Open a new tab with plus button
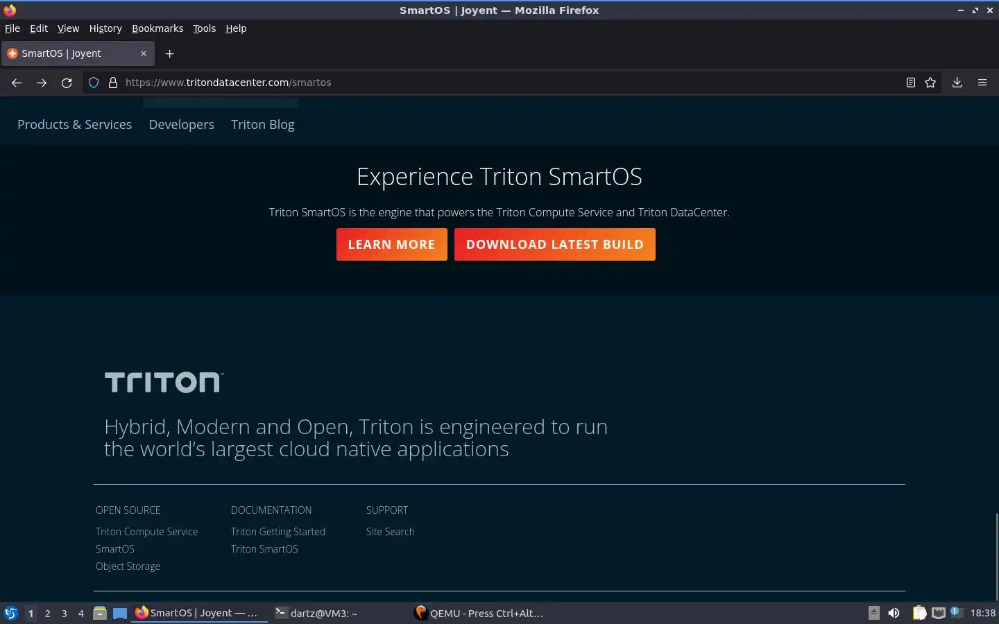Viewport: 999px width, 624px height. pos(169,53)
